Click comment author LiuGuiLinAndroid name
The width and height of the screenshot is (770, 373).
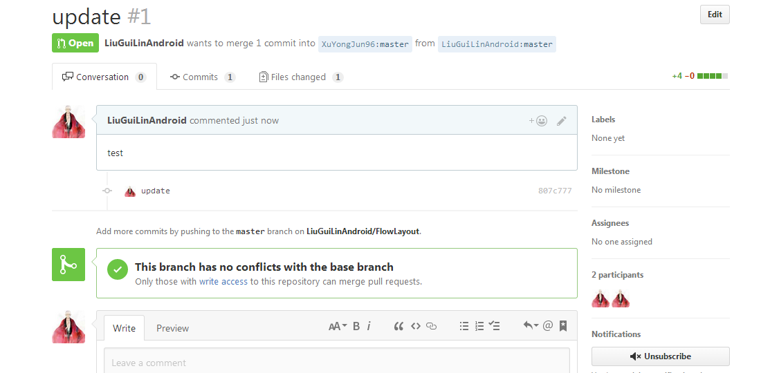[147, 120]
